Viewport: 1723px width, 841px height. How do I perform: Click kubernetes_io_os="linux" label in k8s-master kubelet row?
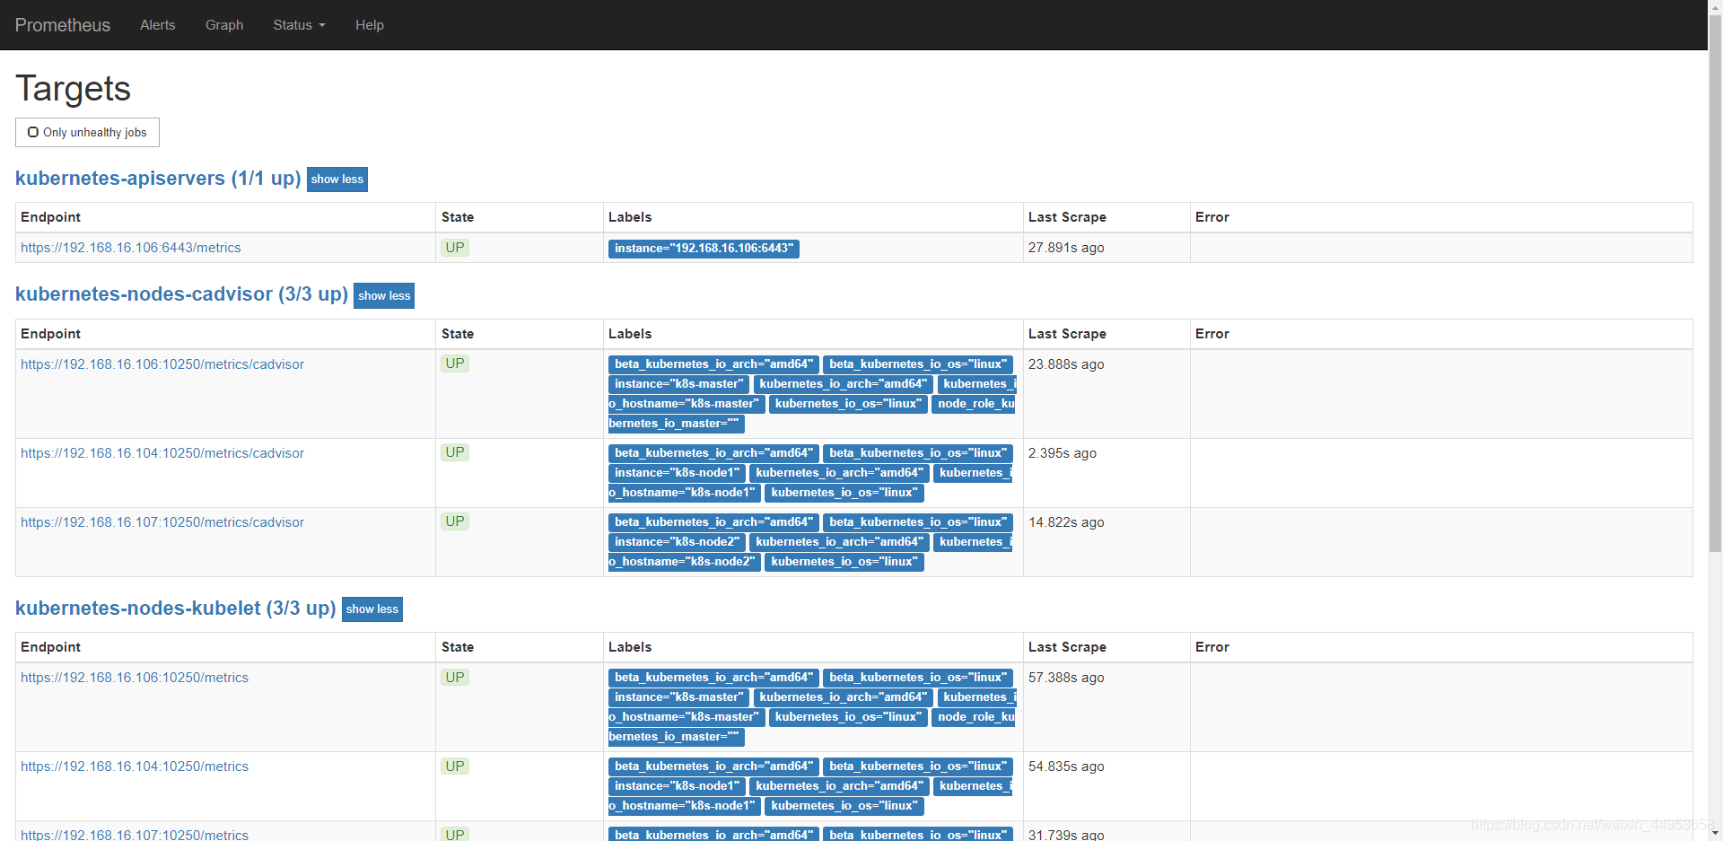(848, 717)
